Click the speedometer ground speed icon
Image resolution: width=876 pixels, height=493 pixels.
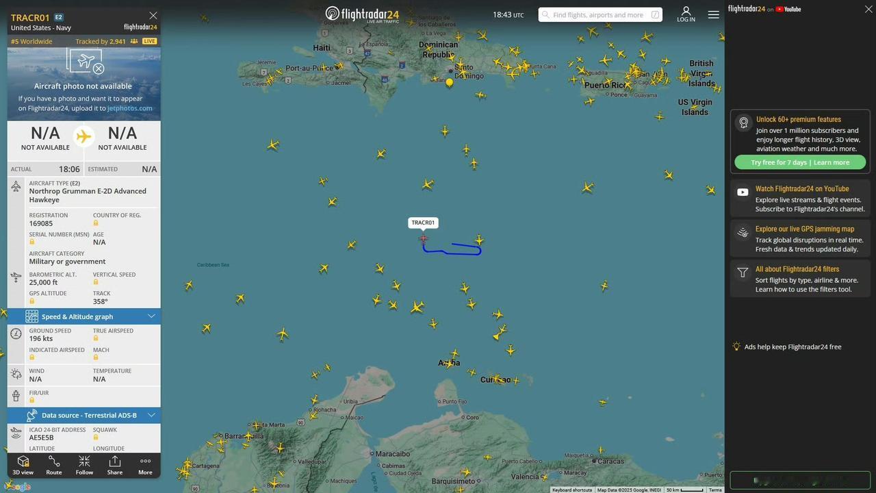16,334
